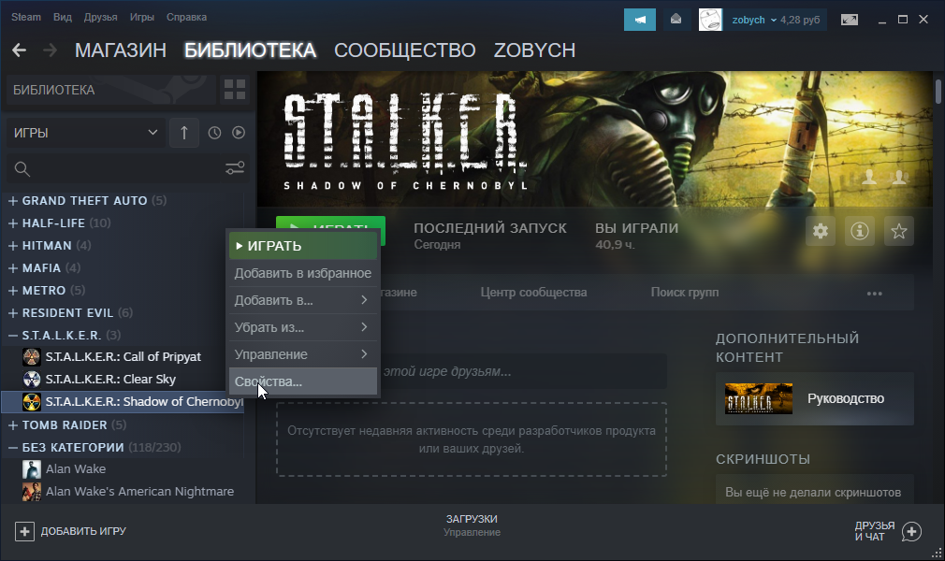Go back with the left arrow
The image size is (945, 561).
(x=20, y=50)
